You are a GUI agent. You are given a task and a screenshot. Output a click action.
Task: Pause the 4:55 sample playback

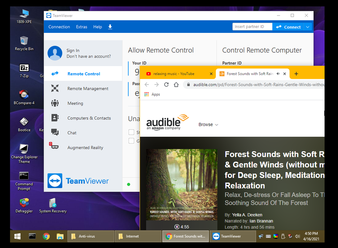point(177,227)
